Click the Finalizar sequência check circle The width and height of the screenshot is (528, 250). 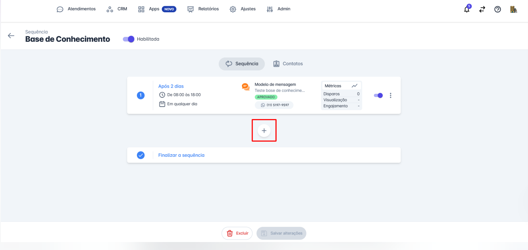tap(141, 155)
